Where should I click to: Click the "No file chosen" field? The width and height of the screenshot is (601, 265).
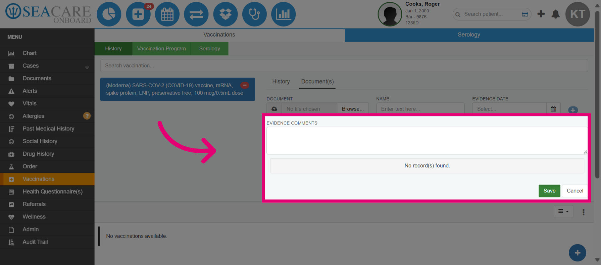pos(309,109)
